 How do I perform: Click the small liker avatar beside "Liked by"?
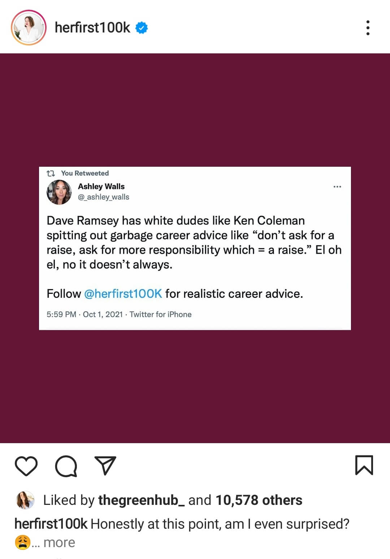(x=25, y=500)
